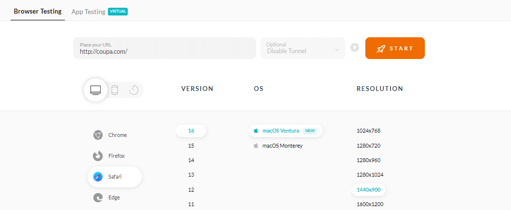Viewport: 511px width, 210px height.
Task: Pick the 1024x768 resolution
Action: (x=368, y=131)
